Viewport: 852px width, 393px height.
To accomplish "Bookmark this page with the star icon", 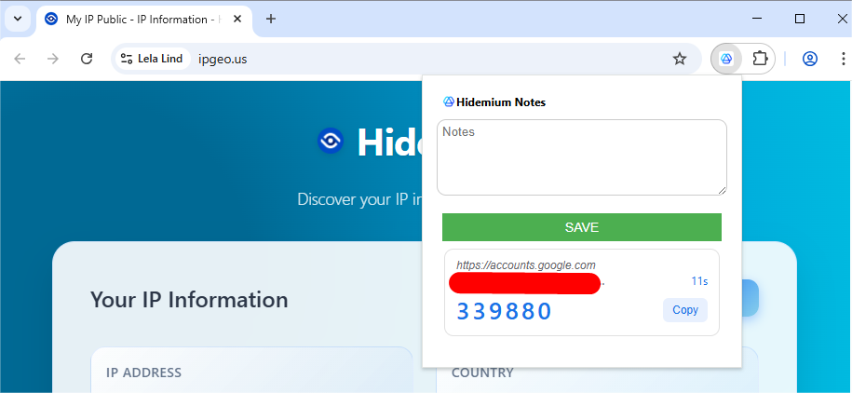I will [x=680, y=59].
